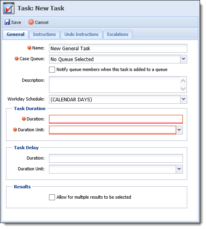206x229 pixels.
Task: Focus the Name text field
Action: (x=118, y=48)
